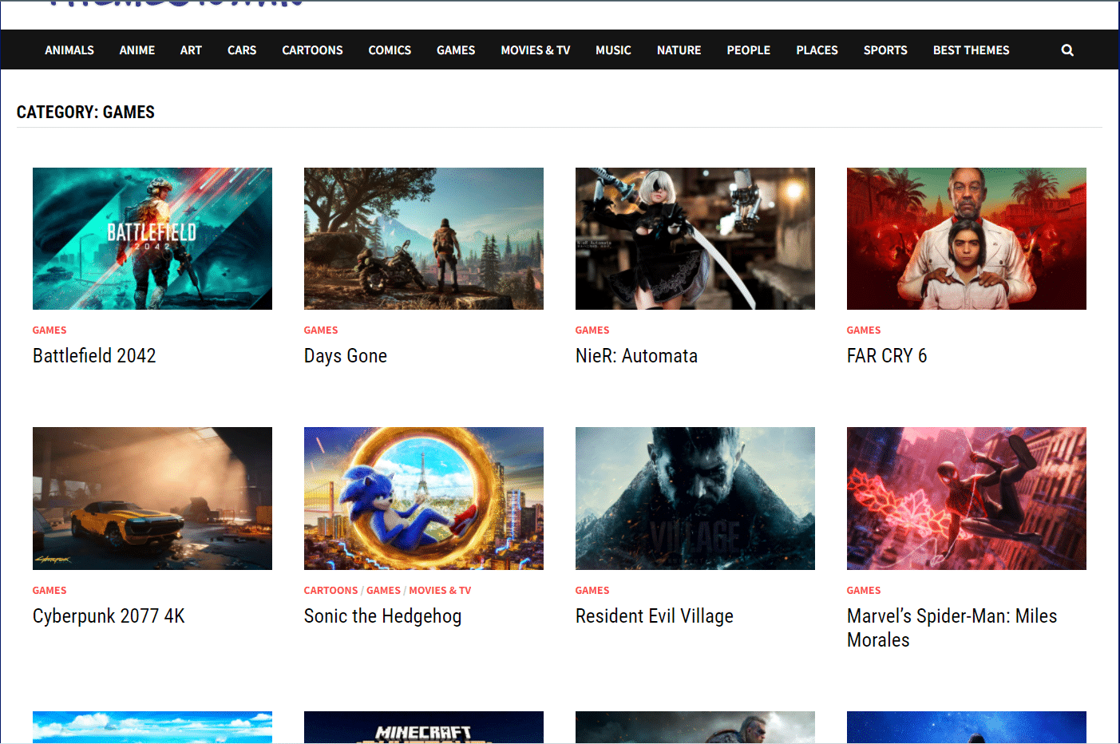Click the Games tag above Spider-Man Miles Morales
Image resolution: width=1120 pixels, height=744 pixels.
click(x=864, y=591)
